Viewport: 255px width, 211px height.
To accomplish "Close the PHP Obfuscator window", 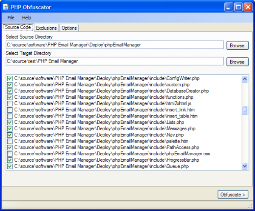I will 248,7.
